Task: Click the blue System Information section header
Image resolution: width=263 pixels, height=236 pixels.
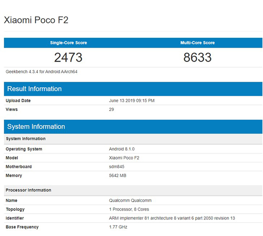Action: tap(133, 126)
